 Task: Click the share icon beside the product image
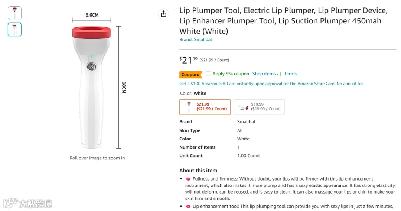(x=163, y=14)
